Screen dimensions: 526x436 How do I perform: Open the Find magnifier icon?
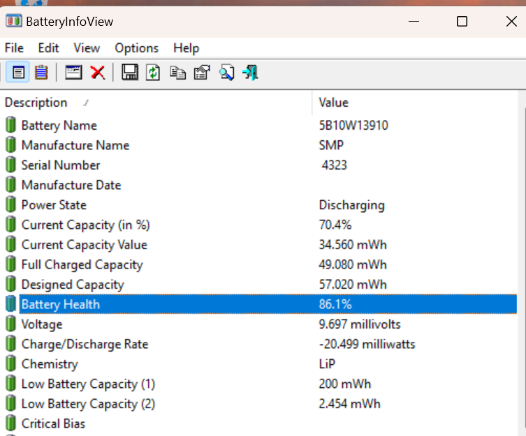tap(226, 73)
